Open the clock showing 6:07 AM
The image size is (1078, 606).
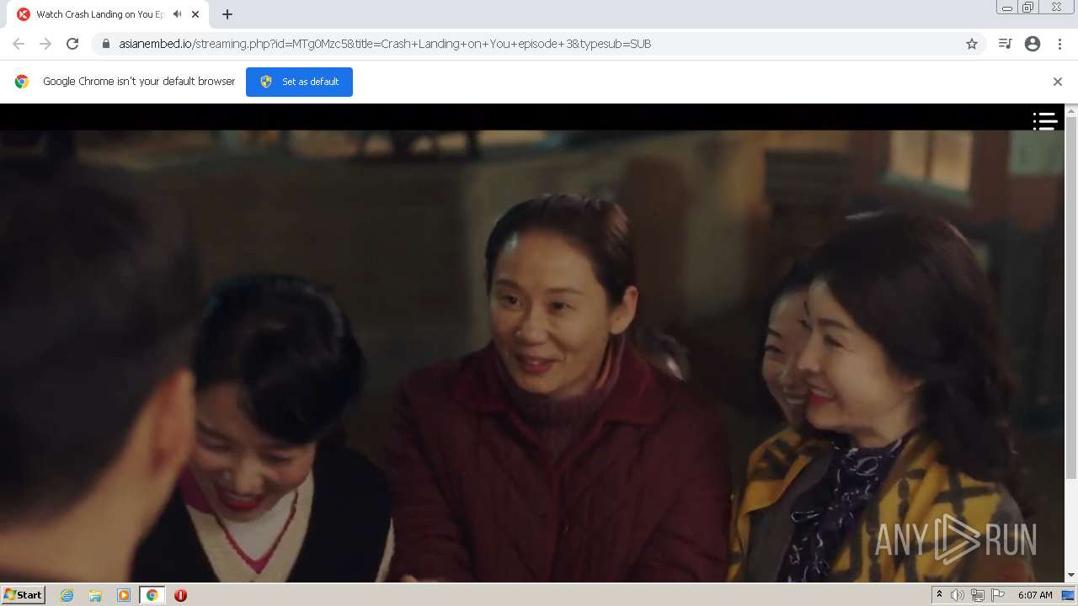coord(1035,595)
